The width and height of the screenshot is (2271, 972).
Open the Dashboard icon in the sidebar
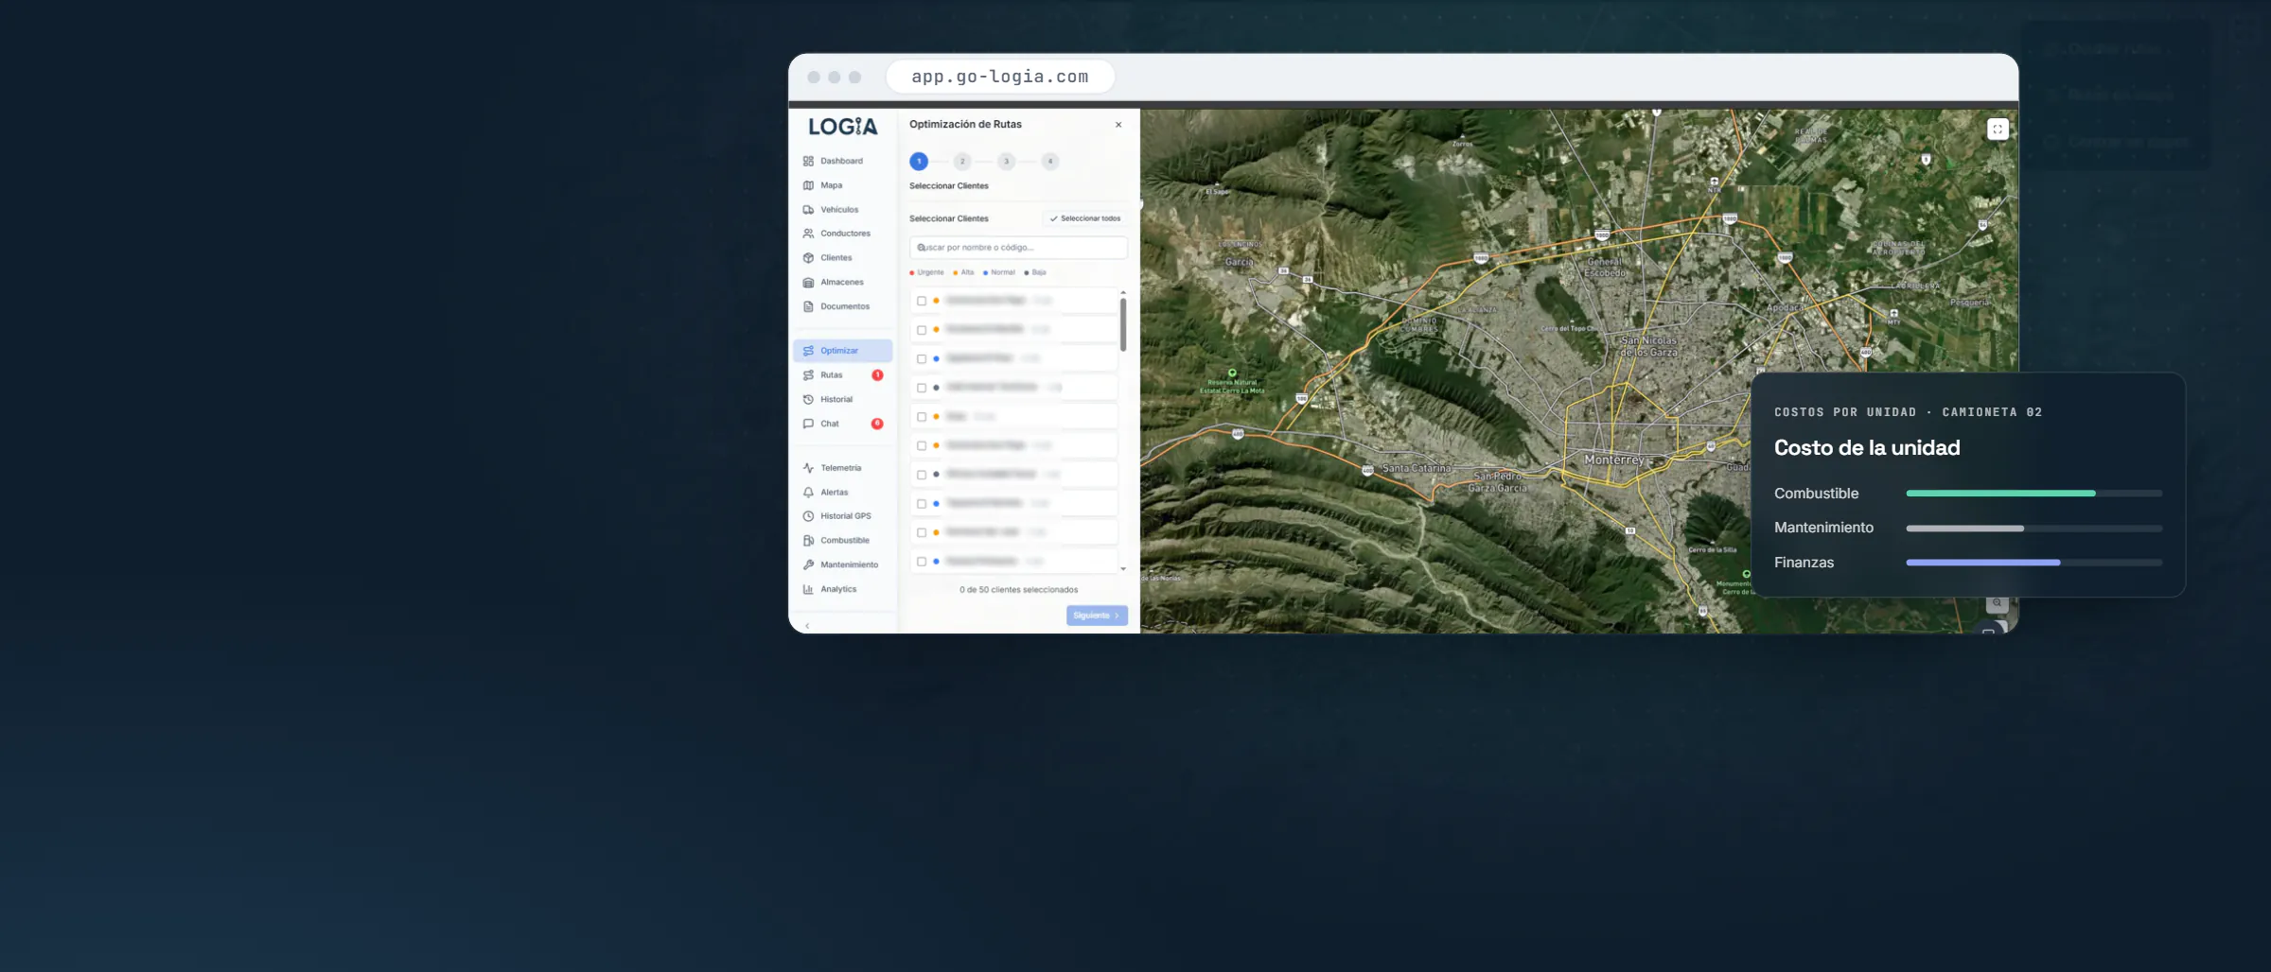point(808,161)
